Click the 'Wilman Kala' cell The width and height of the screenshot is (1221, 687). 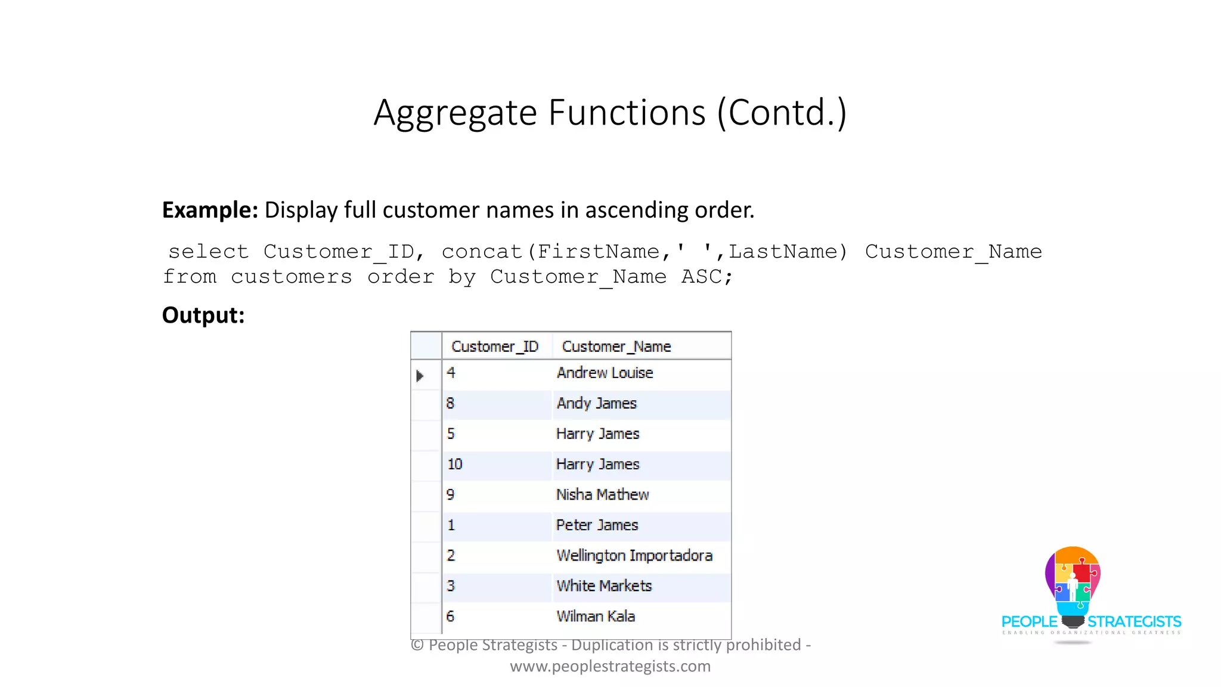click(x=642, y=617)
